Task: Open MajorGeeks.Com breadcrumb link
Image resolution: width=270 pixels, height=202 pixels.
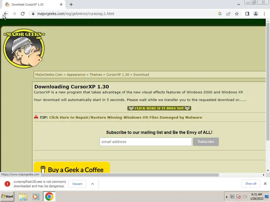Action: [49, 74]
